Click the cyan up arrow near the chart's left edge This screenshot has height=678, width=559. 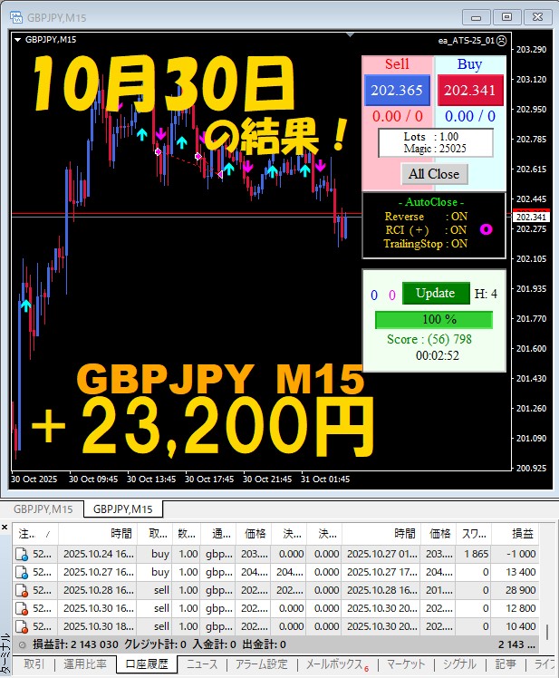coord(26,305)
